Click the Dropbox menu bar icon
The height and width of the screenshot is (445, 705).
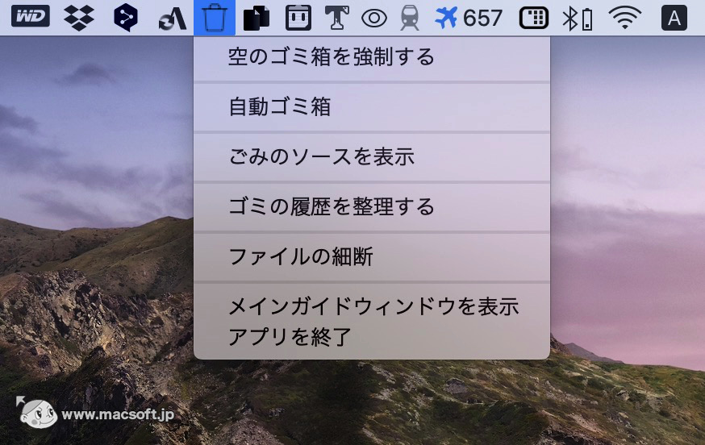point(79,18)
